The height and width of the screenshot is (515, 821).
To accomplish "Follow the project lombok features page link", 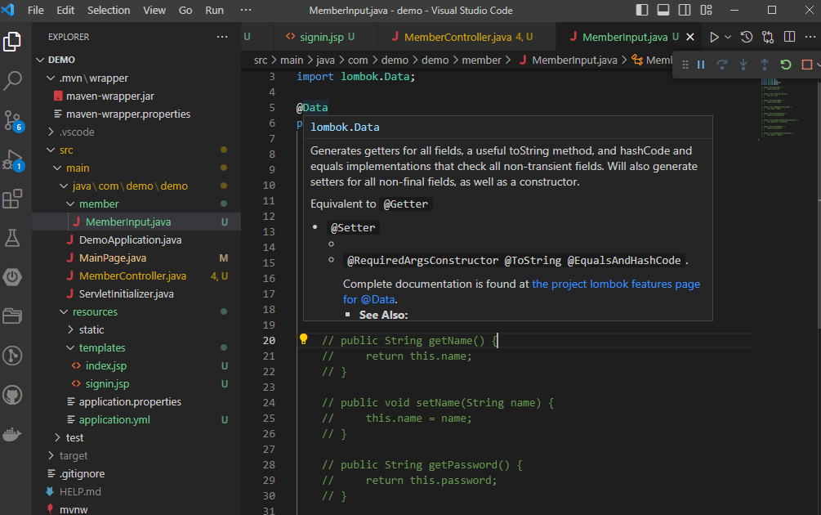I will (x=521, y=291).
